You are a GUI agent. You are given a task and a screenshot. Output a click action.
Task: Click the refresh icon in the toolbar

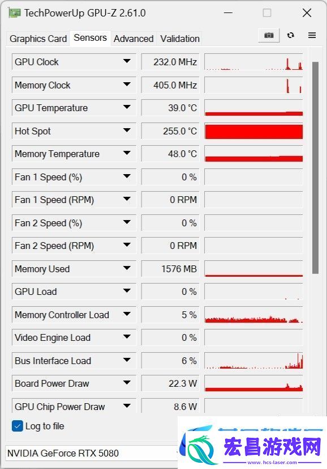point(291,35)
